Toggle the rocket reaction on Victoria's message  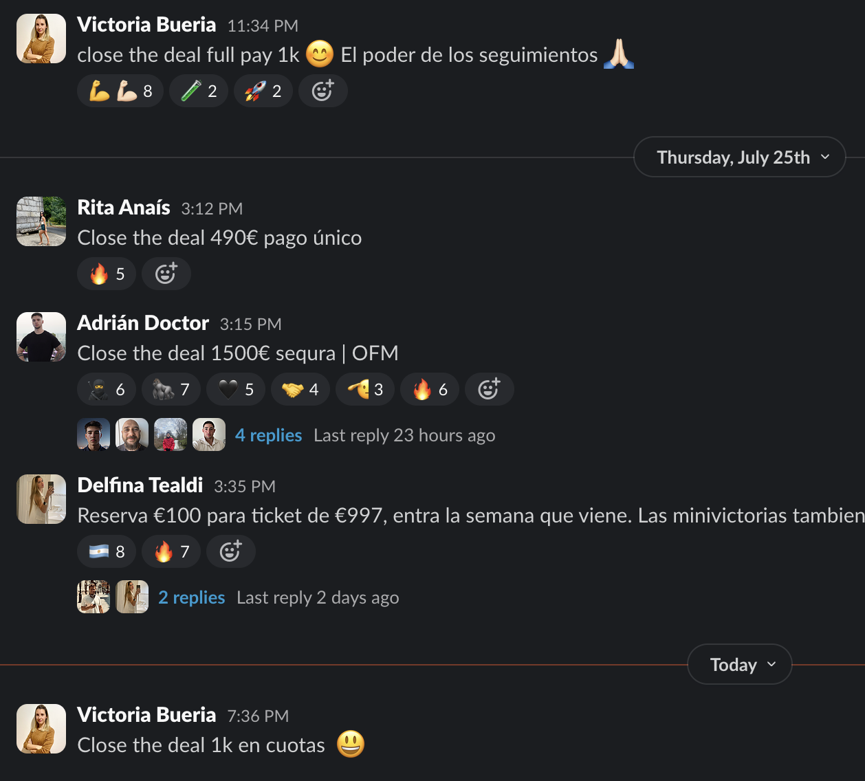click(x=263, y=91)
